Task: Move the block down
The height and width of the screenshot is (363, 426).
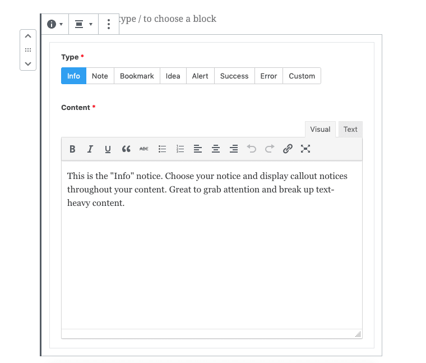Action: (x=28, y=64)
